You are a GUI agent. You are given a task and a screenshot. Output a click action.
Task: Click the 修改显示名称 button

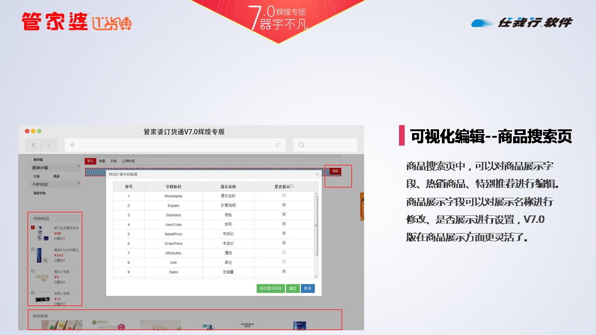click(x=271, y=288)
